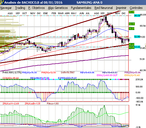Open the Imprimir menu
This screenshot has width=146, height=128.
(x=121, y=8)
